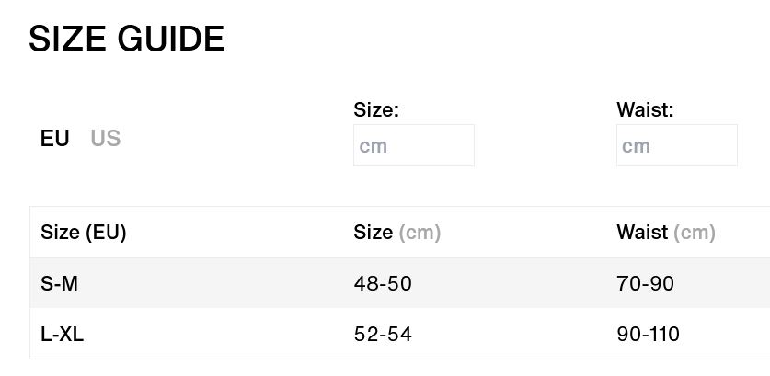Select the 52-54 size cell

[x=383, y=335]
